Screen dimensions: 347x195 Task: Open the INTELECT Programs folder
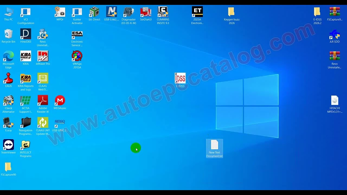26,149
